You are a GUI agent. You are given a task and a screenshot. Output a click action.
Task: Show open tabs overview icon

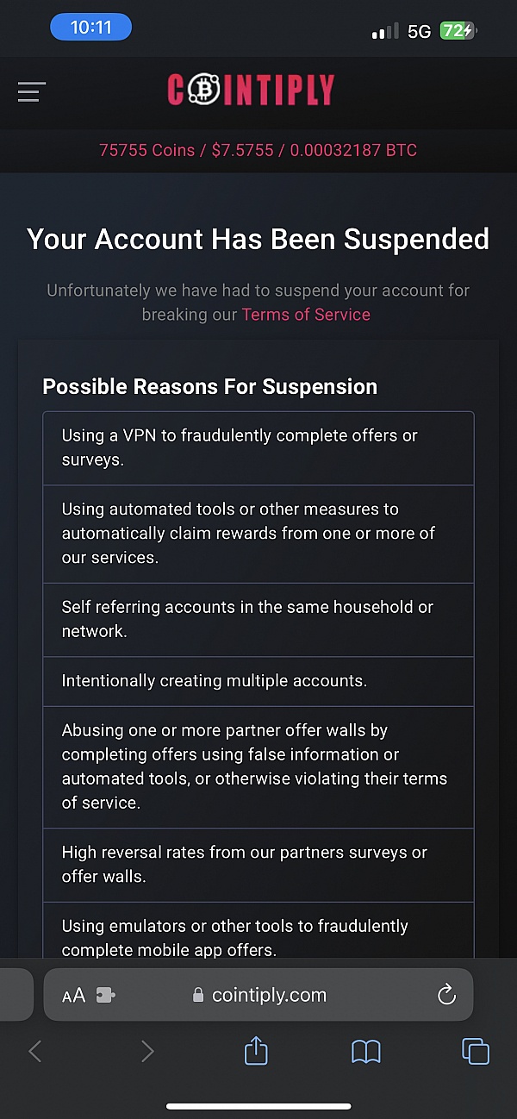(476, 1052)
